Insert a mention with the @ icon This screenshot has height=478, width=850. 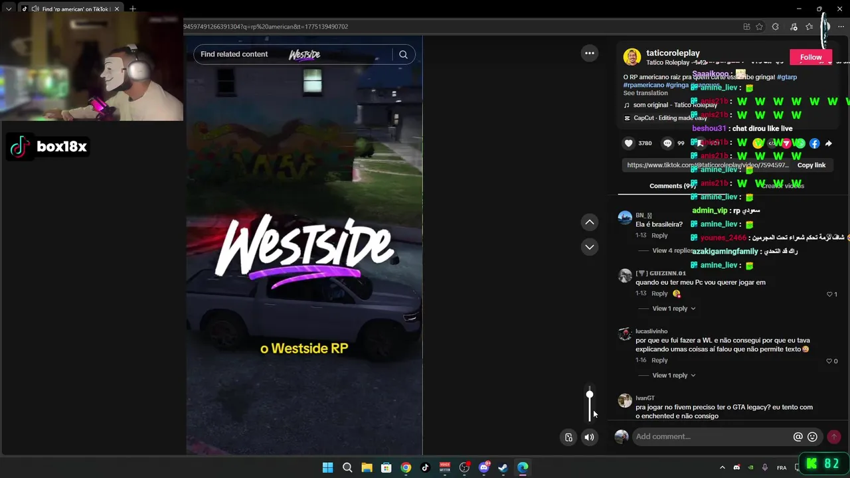pyautogui.click(x=798, y=437)
